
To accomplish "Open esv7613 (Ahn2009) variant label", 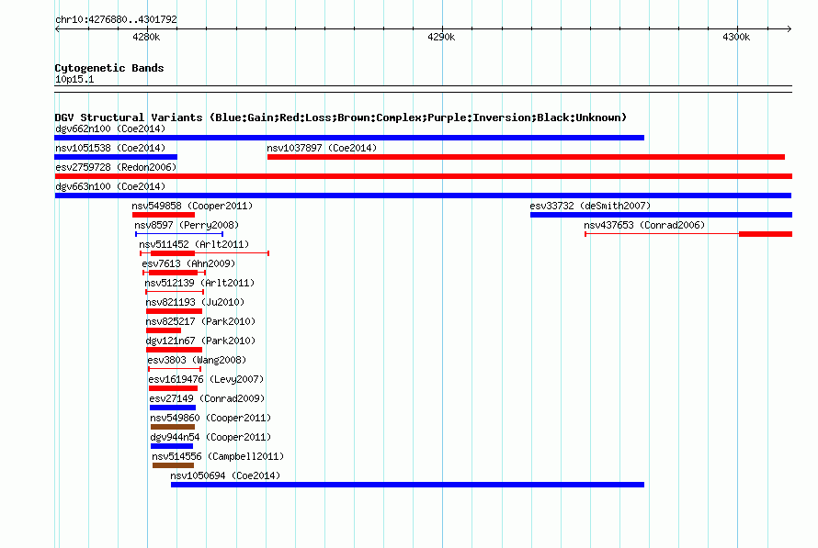I will click(188, 263).
